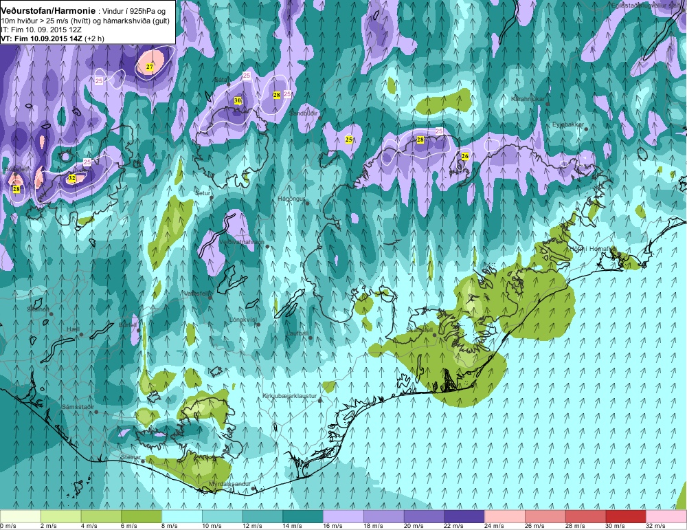Select the VT: Fim 10.09.2015 14Z line
The image size is (687, 530).
[53, 38]
